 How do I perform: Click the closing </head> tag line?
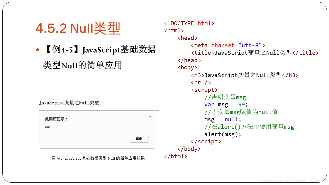[x=189, y=60]
